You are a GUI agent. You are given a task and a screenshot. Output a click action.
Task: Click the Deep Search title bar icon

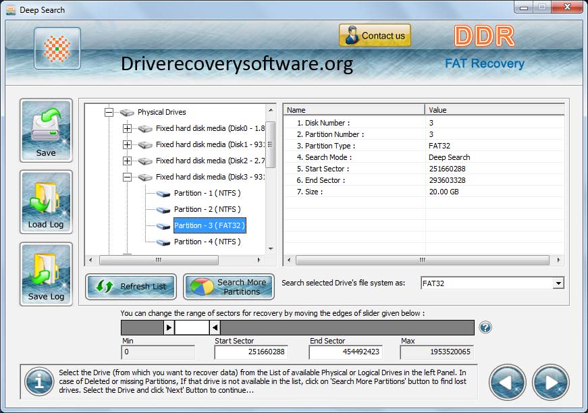pyautogui.click(x=11, y=9)
